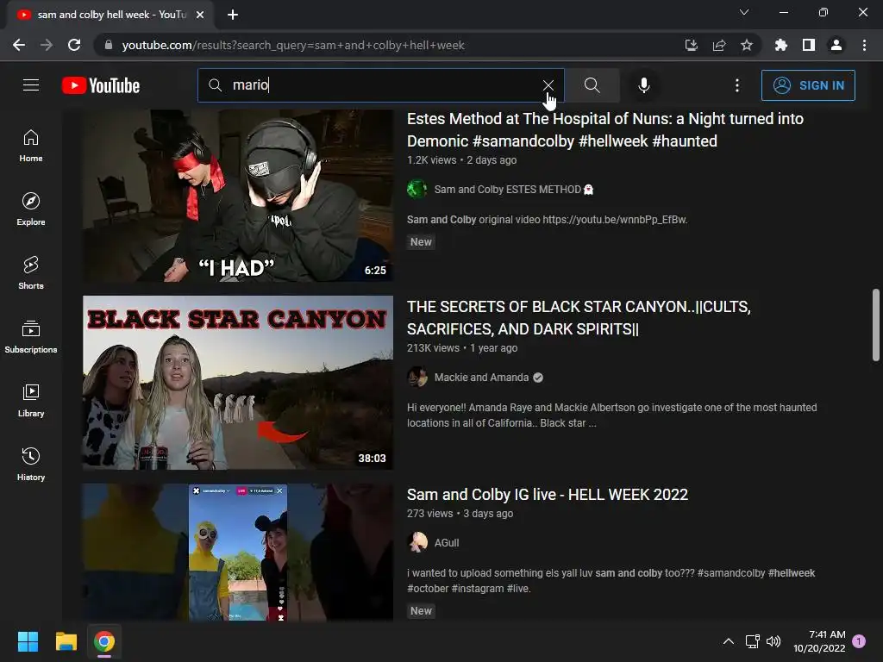Click the address bar URL

point(293,45)
